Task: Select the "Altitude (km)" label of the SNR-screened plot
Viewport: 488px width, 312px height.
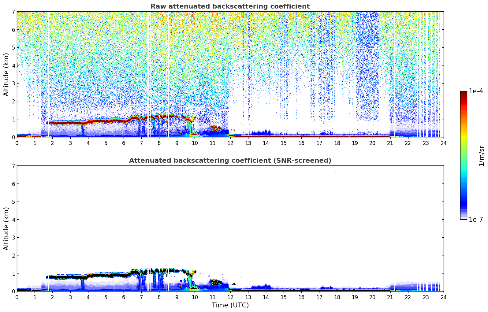Action: pos(6,228)
